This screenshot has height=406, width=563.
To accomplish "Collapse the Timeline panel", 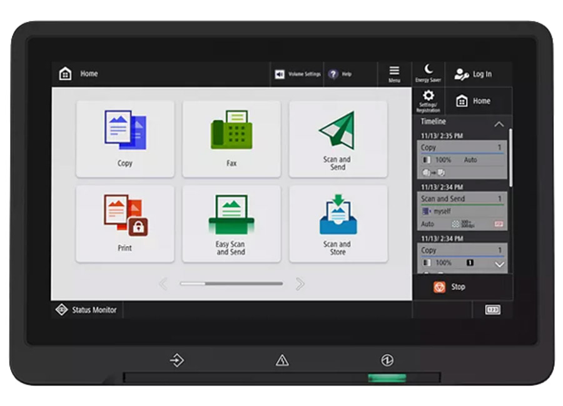I will tap(499, 124).
